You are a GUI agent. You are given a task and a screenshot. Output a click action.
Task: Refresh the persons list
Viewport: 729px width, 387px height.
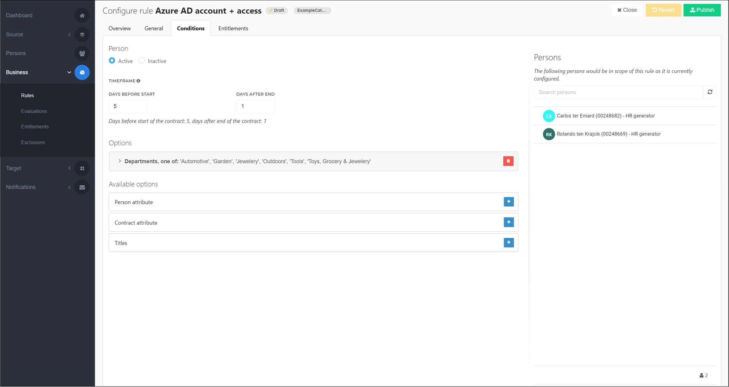710,92
